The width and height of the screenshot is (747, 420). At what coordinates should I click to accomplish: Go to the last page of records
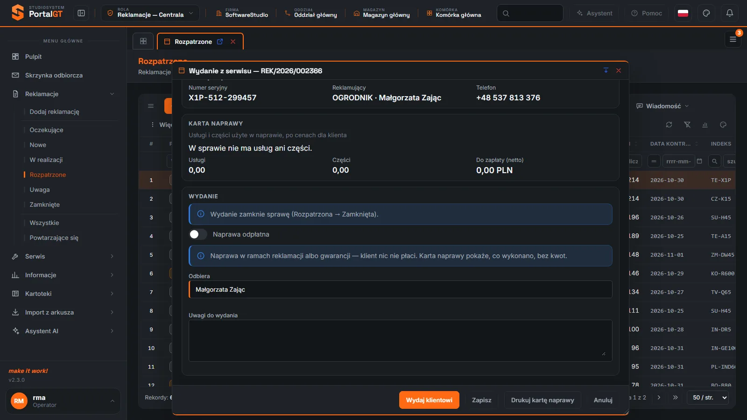(675, 398)
